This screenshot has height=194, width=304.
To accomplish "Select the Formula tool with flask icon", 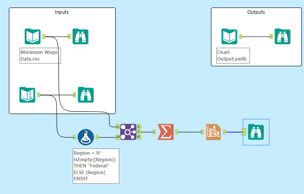I will (86, 137).
